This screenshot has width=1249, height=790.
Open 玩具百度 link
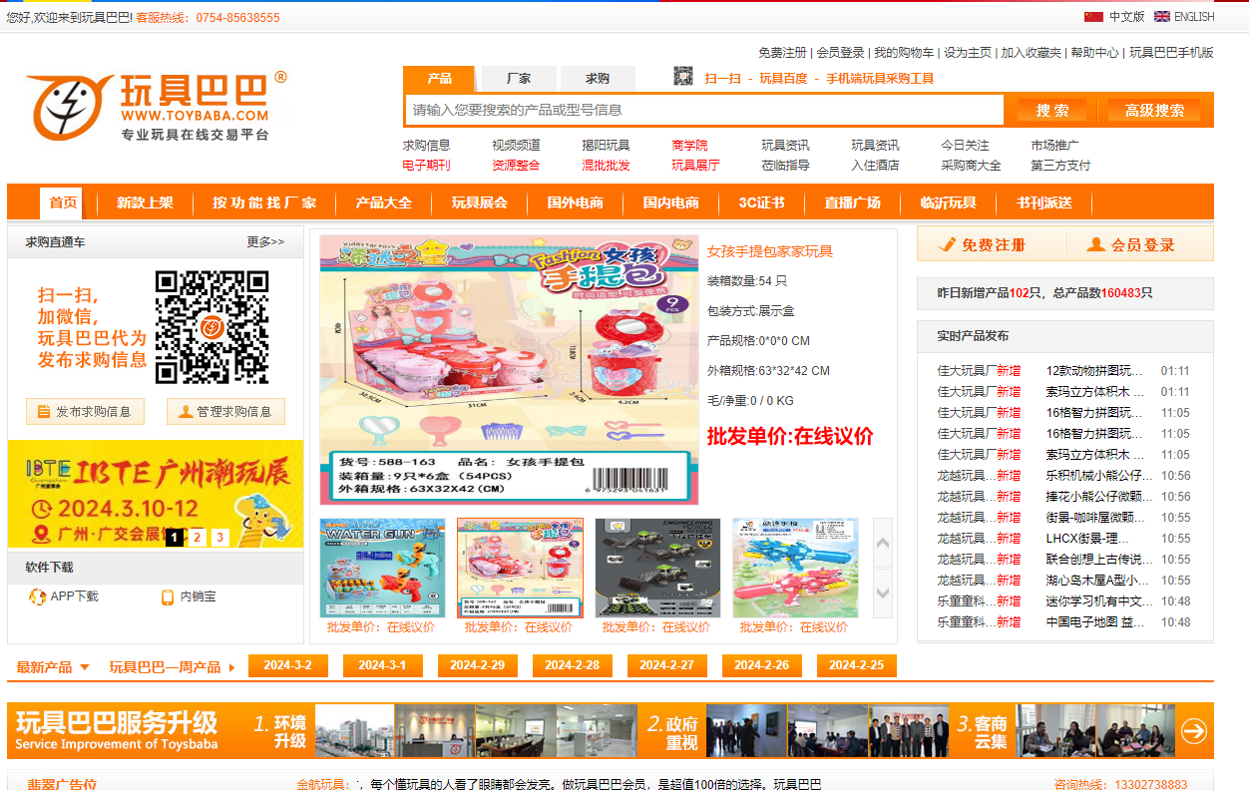point(783,79)
